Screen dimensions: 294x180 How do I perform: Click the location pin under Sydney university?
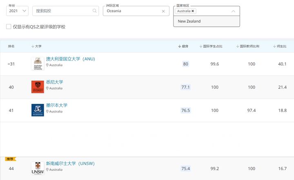click(x=47, y=88)
